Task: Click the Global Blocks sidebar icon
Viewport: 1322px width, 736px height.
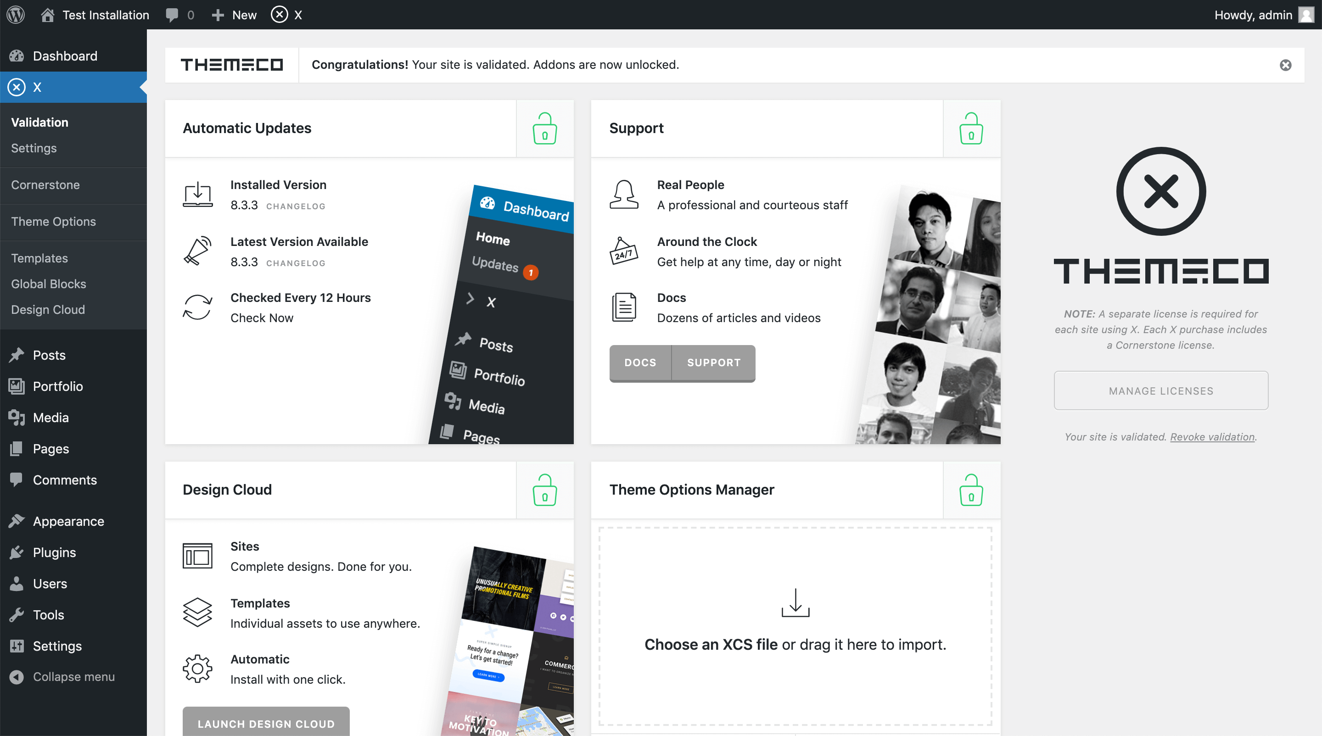Action: (49, 283)
